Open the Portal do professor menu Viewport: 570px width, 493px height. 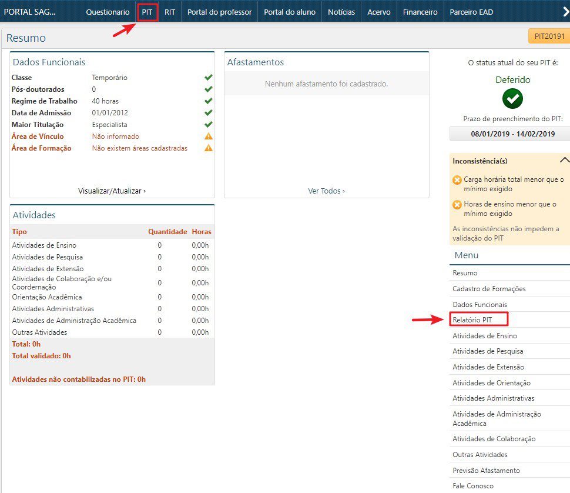(219, 12)
